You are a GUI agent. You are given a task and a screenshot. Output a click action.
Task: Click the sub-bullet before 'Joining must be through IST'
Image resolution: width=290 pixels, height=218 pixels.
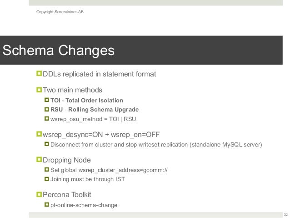[x=46, y=179]
